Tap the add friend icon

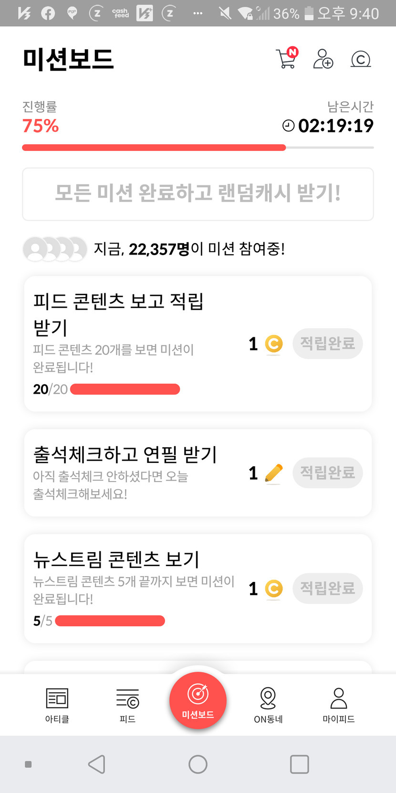point(323,59)
